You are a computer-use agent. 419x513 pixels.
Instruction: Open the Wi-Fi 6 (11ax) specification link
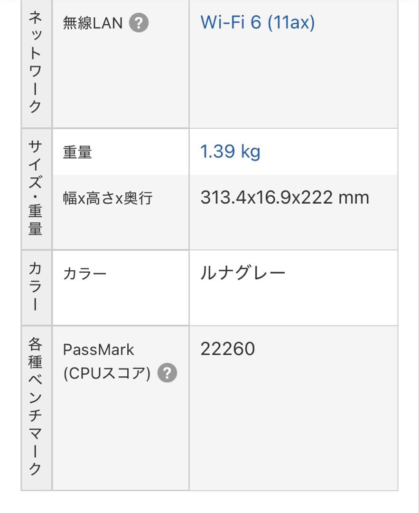coord(256,22)
